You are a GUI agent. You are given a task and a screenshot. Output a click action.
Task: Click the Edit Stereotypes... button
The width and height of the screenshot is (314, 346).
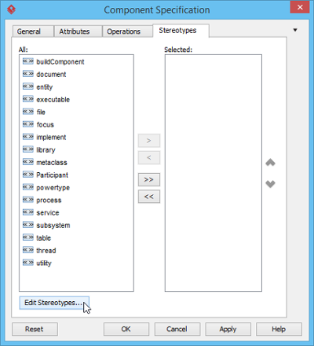coord(54,303)
